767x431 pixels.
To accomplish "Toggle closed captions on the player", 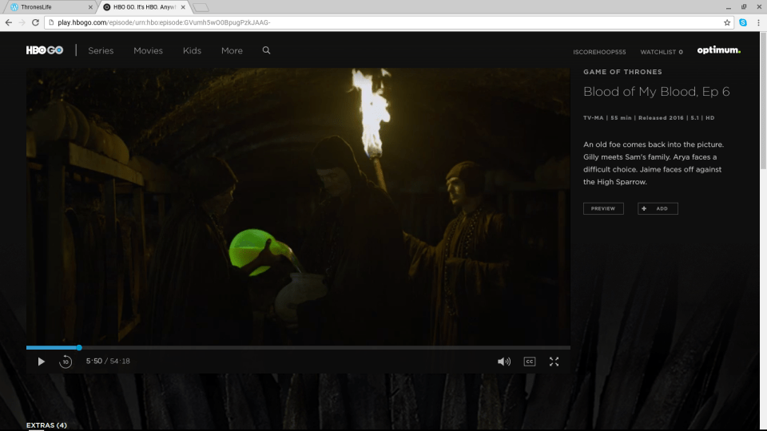I will (529, 362).
